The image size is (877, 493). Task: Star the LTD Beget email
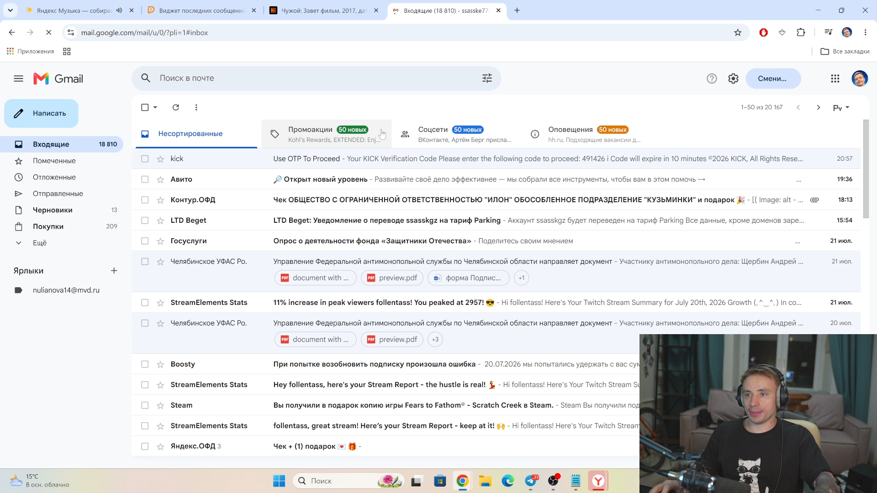[160, 220]
